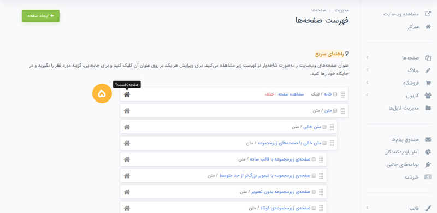
Task: Click the paintbrush icon beside قالب
Action: click(x=428, y=208)
